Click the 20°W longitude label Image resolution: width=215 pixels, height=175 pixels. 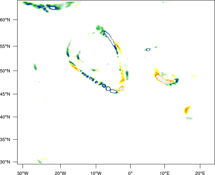coord(60,173)
